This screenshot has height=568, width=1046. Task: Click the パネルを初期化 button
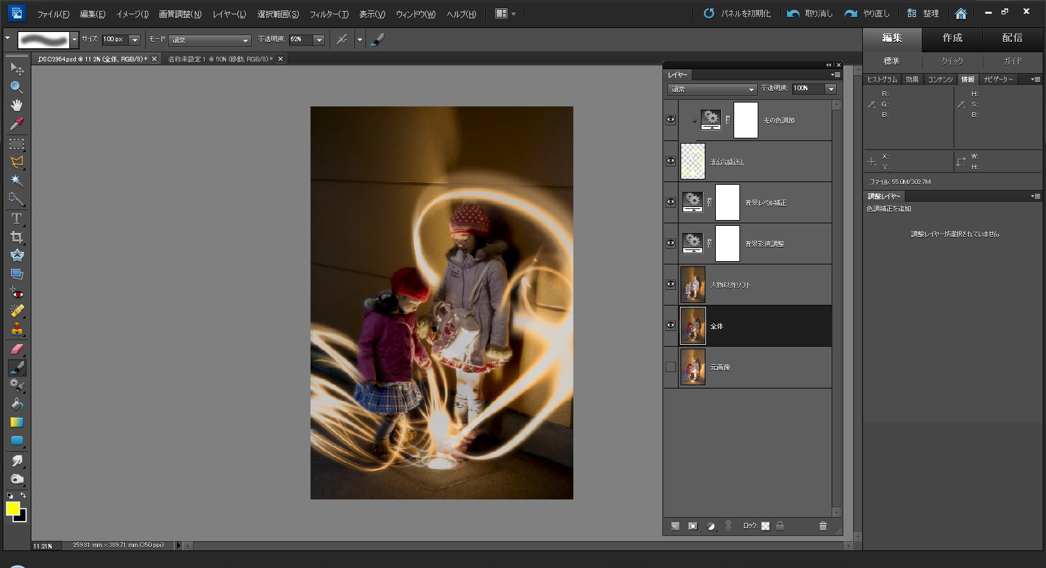tap(737, 13)
